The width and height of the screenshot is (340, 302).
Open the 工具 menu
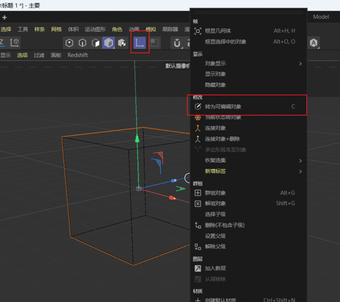(23, 29)
